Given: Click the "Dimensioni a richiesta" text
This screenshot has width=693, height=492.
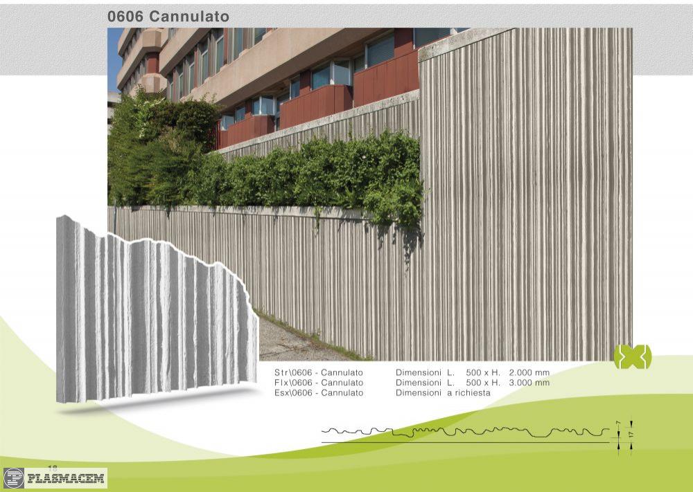Looking at the screenshot, I should (x=442, y=393).
